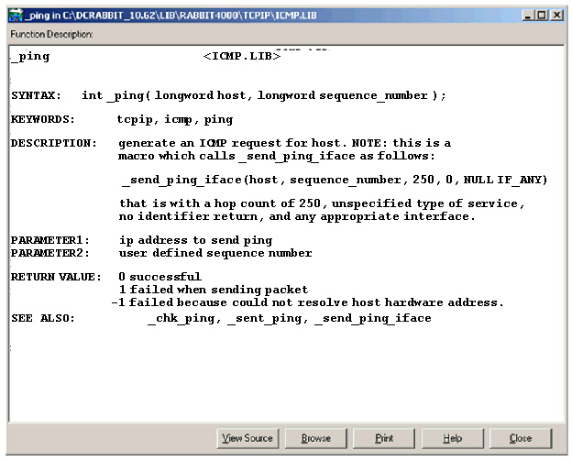Click the RETURN VALUE 0 successful line
The width and height of the screenshot is (572, 461).
tap(159, 277)
